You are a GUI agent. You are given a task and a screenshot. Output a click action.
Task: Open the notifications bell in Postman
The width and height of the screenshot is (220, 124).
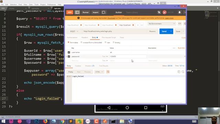179,12
